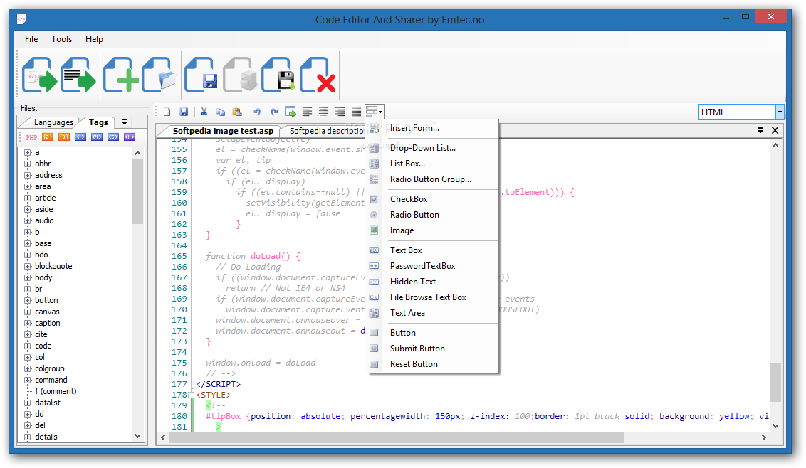Switch to the Languages tab
Screen dimensions: 806x468
click(x=53, y=122)
